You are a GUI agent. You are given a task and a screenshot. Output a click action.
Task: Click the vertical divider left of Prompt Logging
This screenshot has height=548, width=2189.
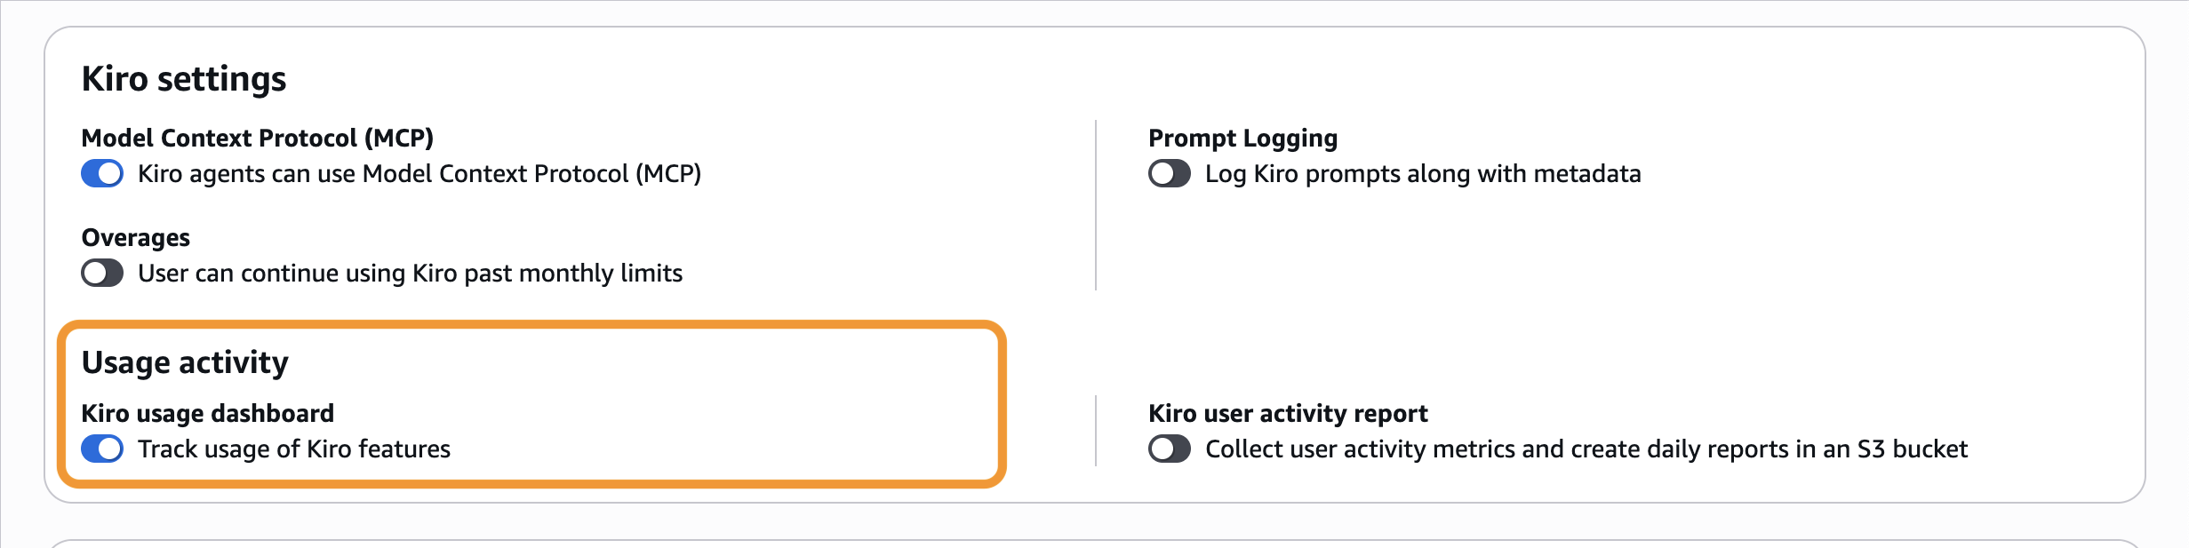click(1096, 204)
